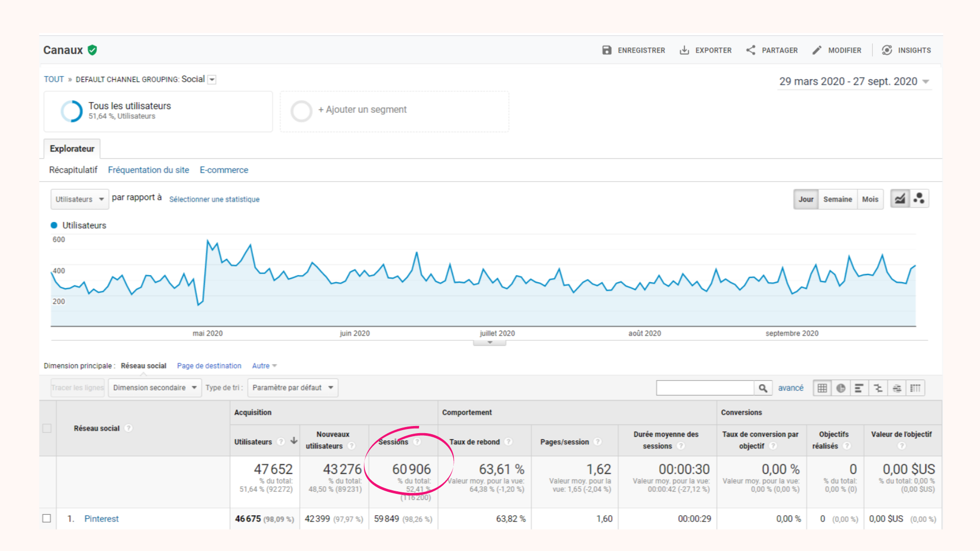The width and height of the screenshot is (980, 551).
Task: Click the avancé filter link
Action: pos(790,388)
